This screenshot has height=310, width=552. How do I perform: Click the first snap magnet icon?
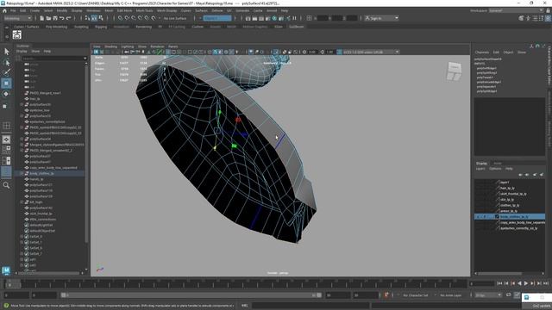click(121, 18)
